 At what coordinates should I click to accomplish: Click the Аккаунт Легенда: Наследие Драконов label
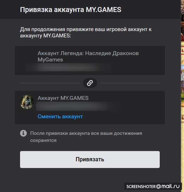(88, 53)
